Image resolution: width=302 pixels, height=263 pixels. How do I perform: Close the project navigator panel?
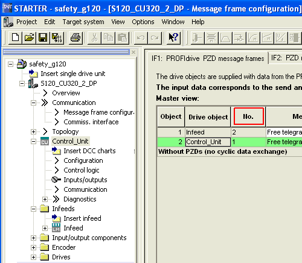pos(133,52)
